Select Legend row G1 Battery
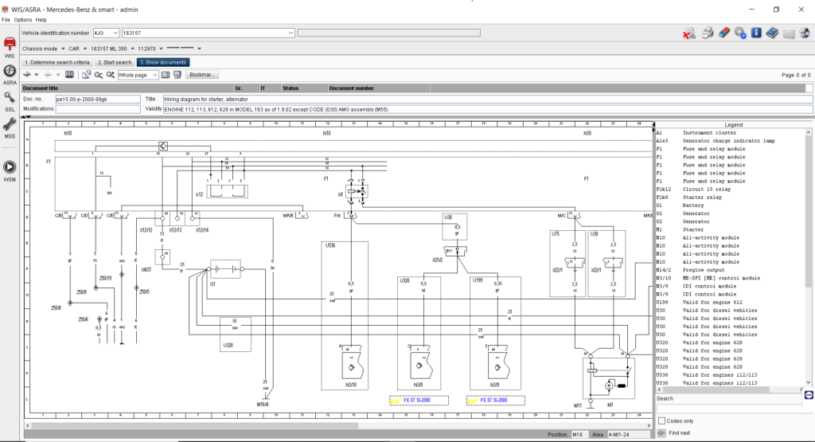 [x=731, y=205]
